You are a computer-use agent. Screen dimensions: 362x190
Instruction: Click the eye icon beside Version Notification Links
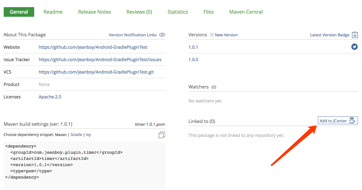click(x=162, y=35)
